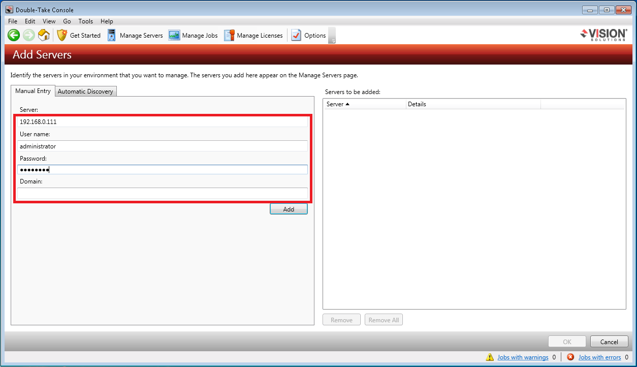Image resolution: width=637 pixels, height=367 pixels.
Task: Open the Jobs with warnings link
Action: (x=523, y=357)
